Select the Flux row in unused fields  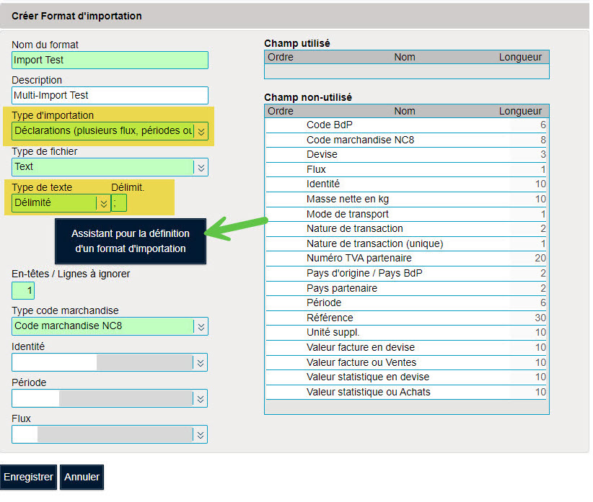407,169
